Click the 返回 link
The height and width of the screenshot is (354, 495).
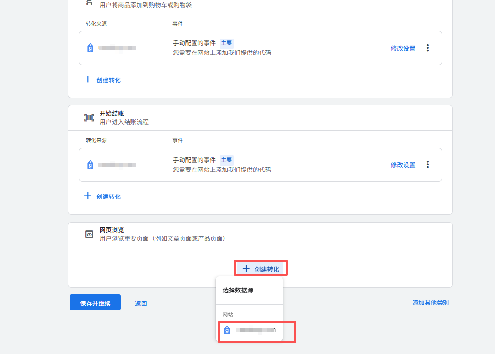(x=141, y=303)
